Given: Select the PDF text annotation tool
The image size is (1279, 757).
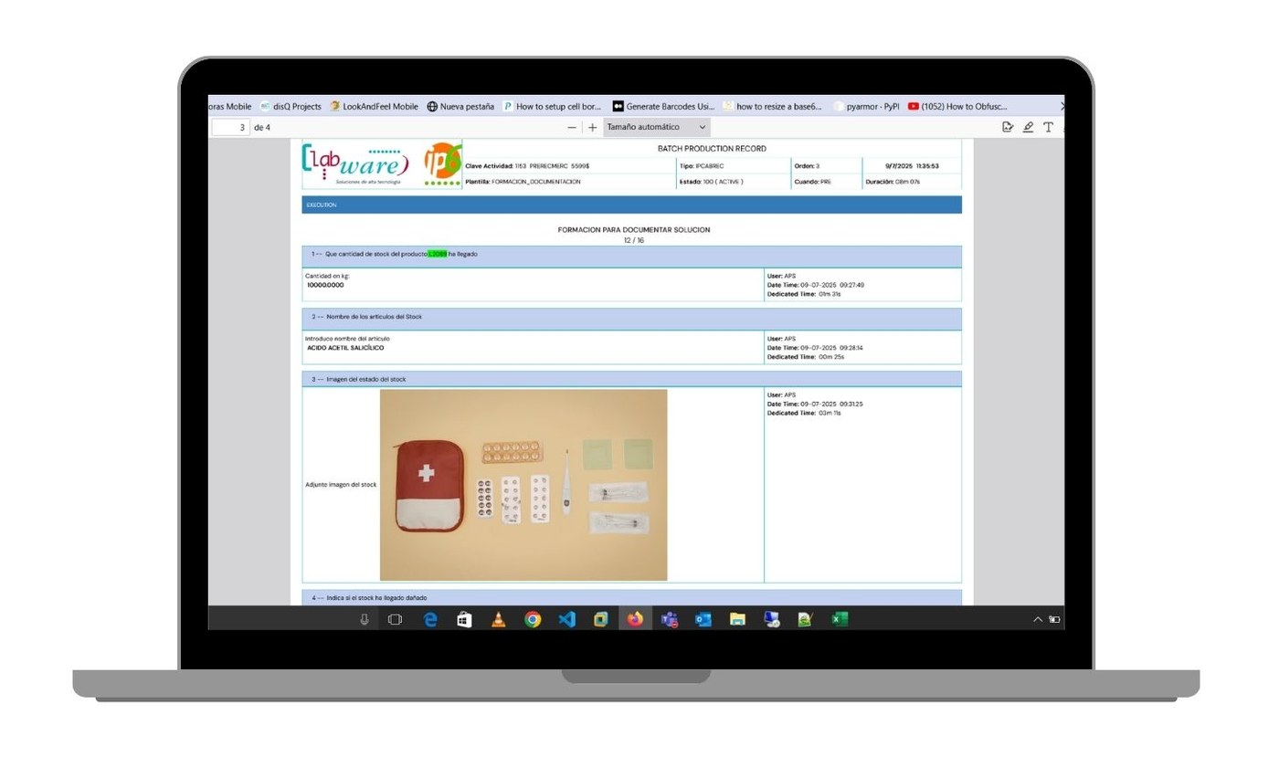Looking at the screenshot, I should tap(1048, 128).
